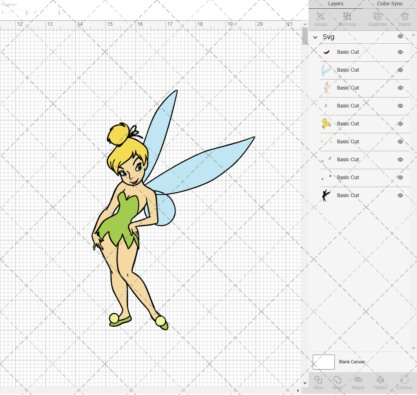Hide the skin-tone body Basic Cut layer
Screen dimensions: 417x395
pyautogui.click(x=400, y=88)
